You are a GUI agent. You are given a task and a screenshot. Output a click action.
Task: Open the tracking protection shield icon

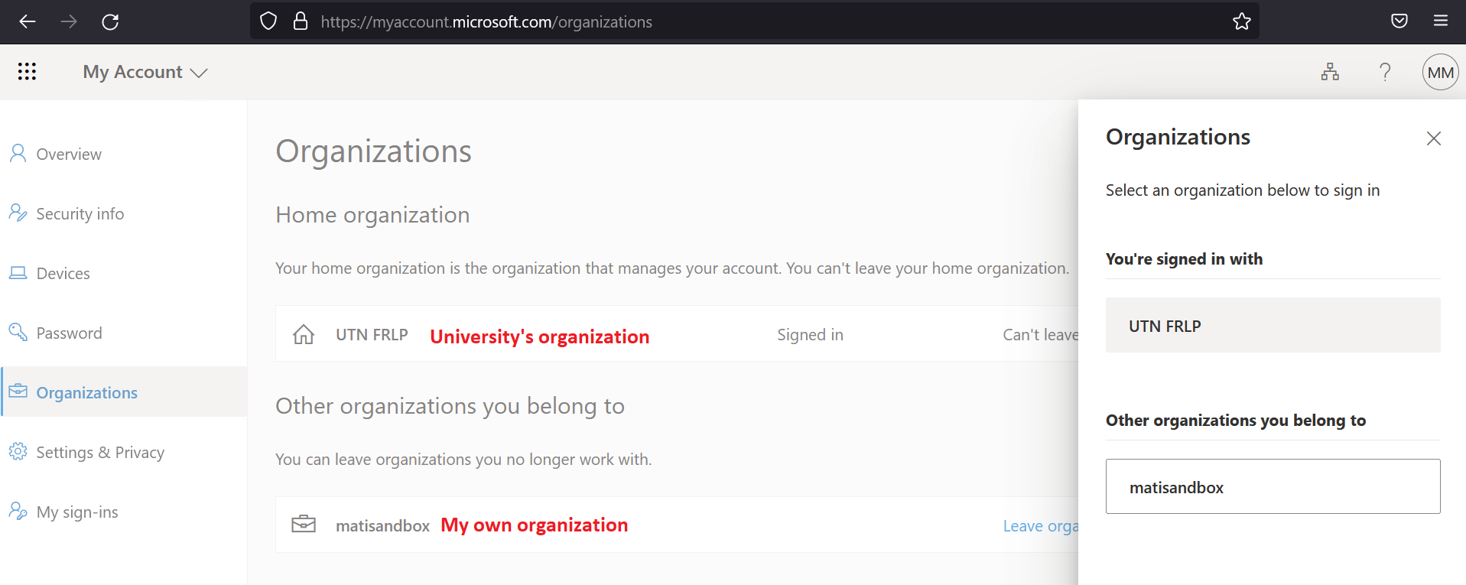tap(268, 21)
